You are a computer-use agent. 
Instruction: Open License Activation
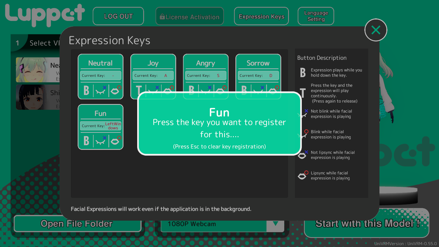pyautogui.click(x=190, y=16)
